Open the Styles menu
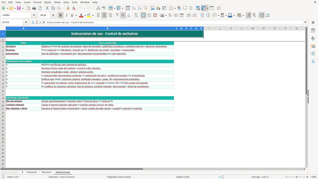Screen dimensions: 318x179 [48, 2]
